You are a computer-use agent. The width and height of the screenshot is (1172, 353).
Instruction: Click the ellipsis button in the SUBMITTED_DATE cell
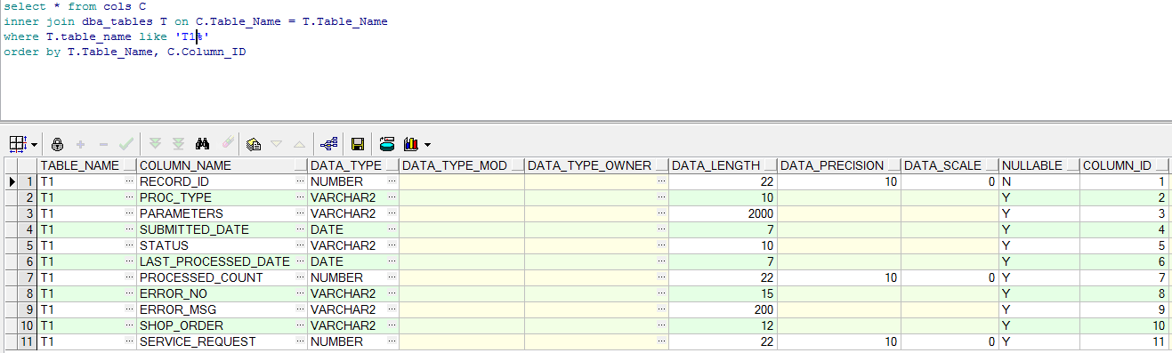click(300, 229)
